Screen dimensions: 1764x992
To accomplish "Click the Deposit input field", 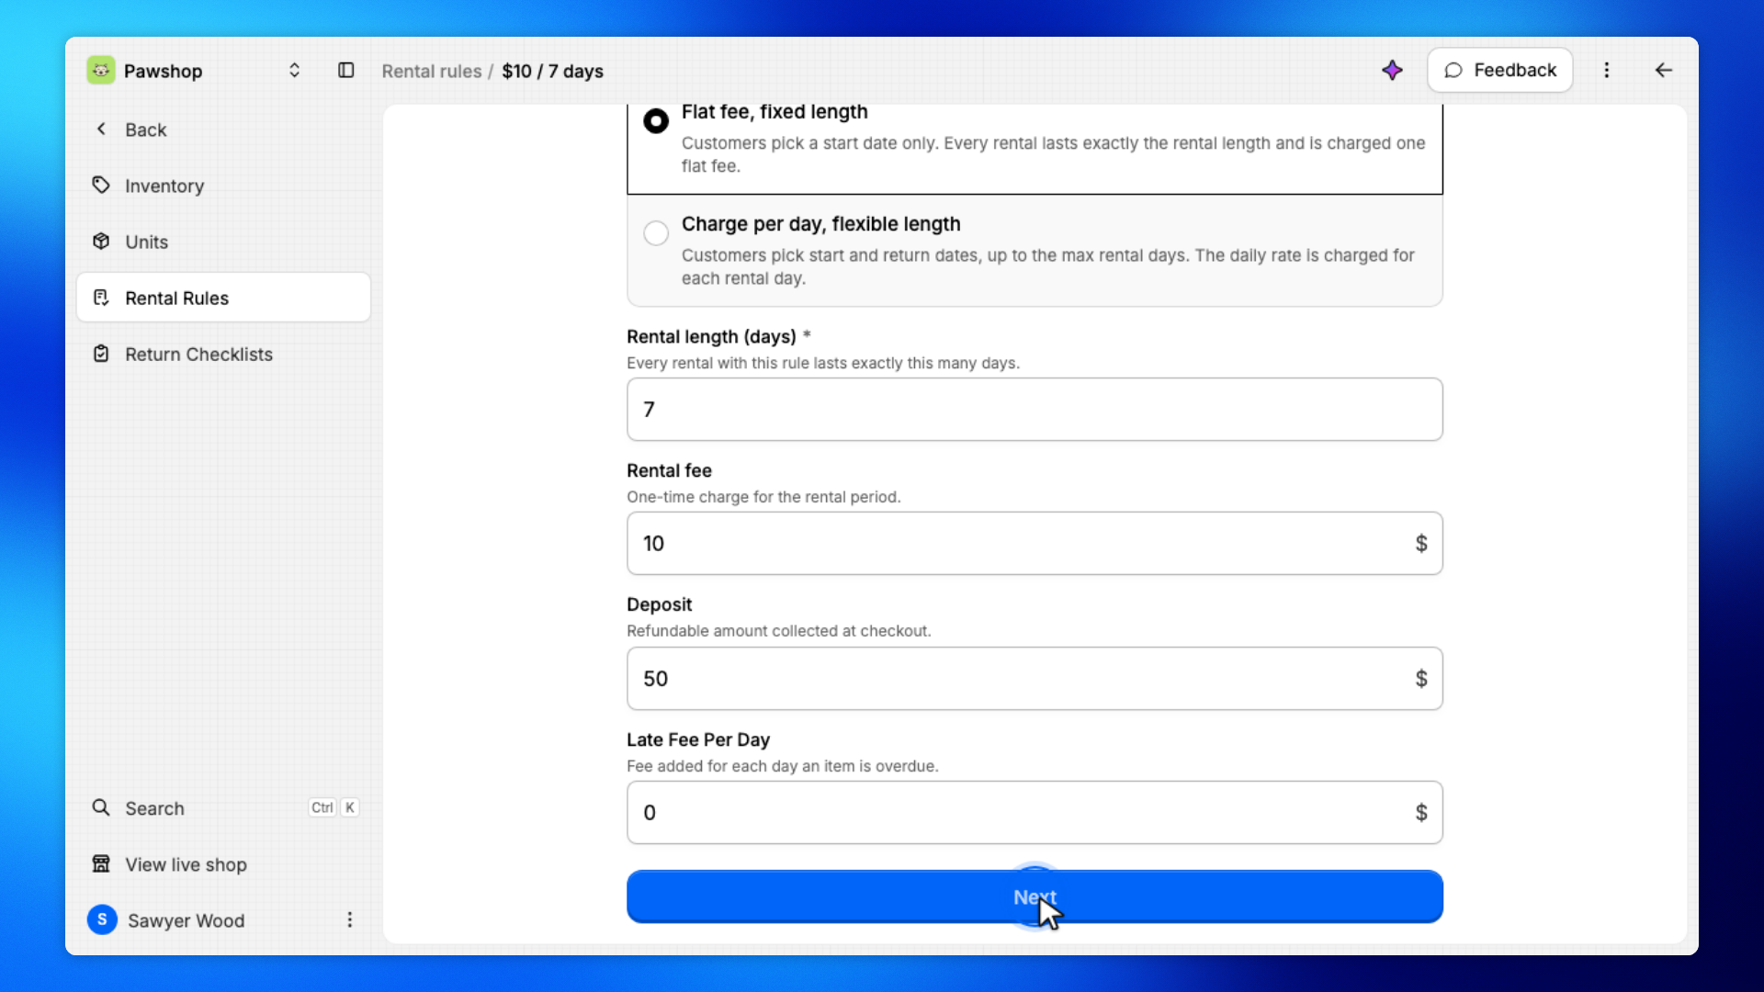I will pyautogui.click(x=1035, y=679).
